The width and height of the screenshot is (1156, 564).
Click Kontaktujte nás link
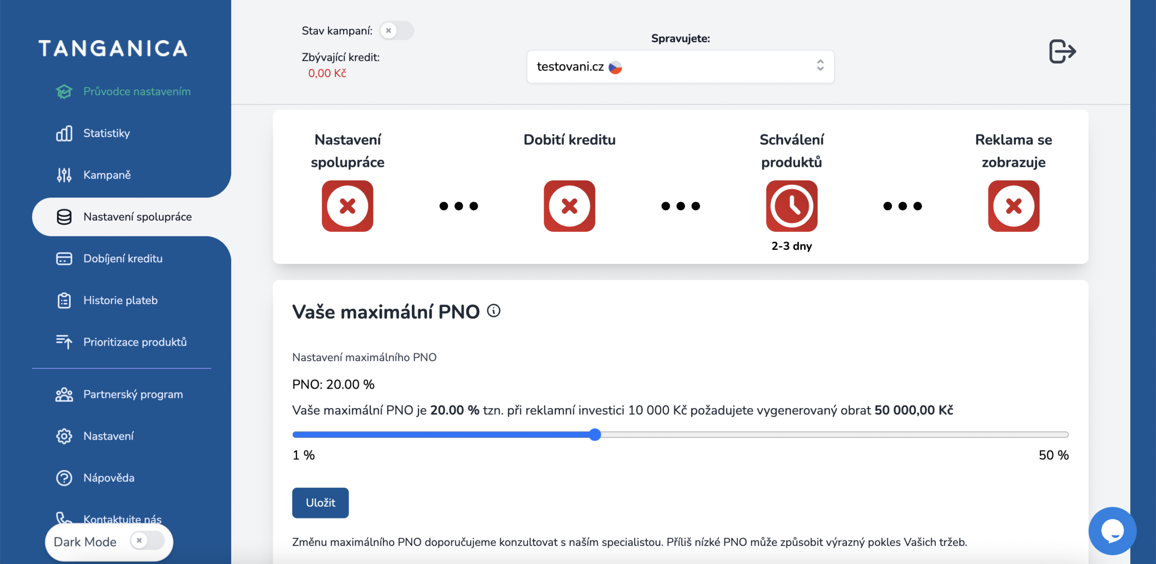[122, 519]
